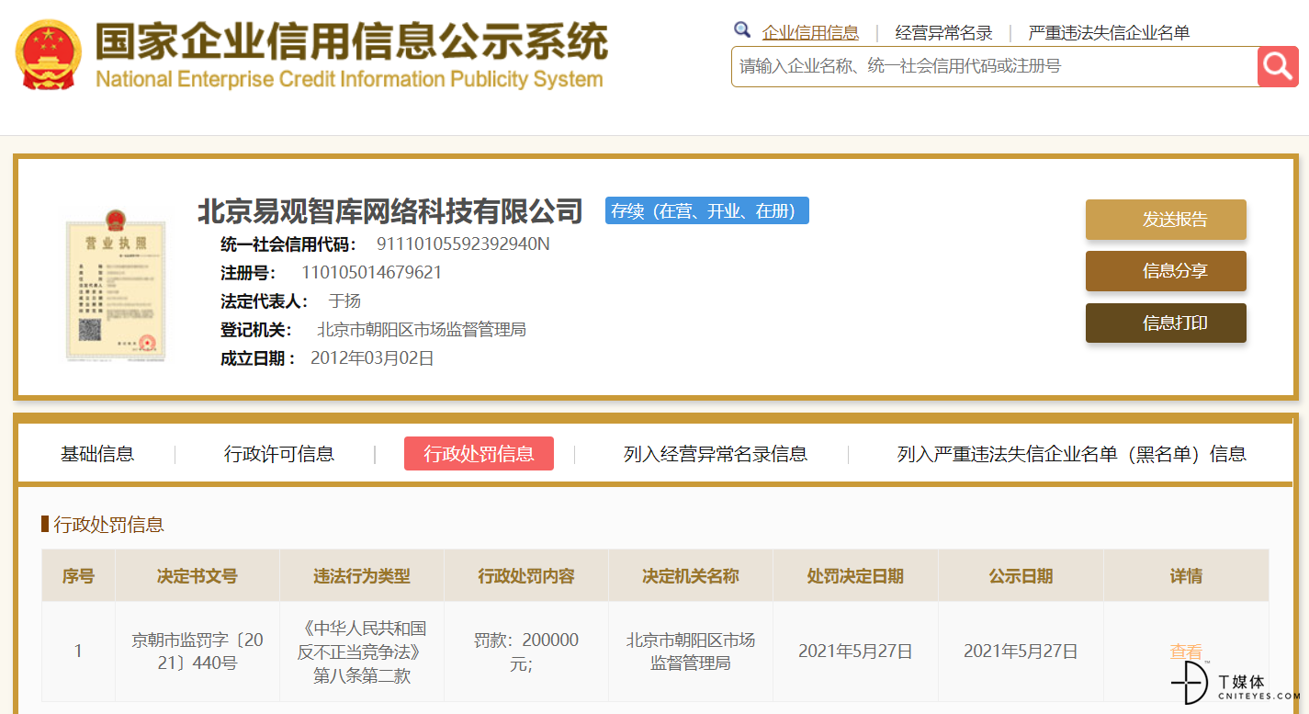
Task: Click 查看 link in the penalty row
Action: (x=1186, y=652)
